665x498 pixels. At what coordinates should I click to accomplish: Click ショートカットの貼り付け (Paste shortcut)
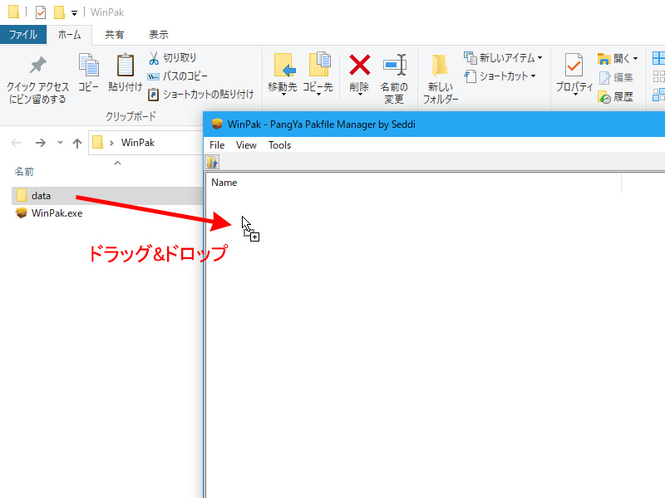(x=201, y=95)
